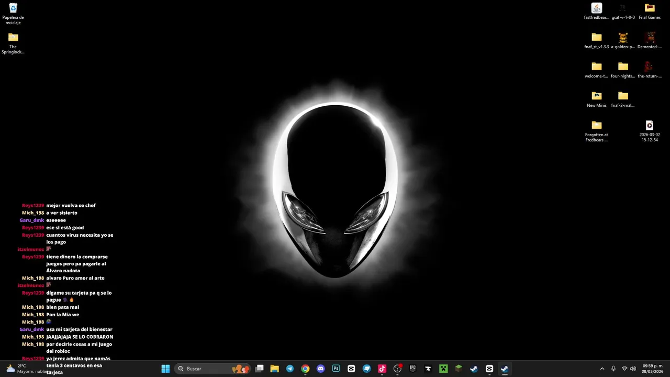Open the Windows Start menu
This screenshot has width=670, height=377.
coord(165,369)
